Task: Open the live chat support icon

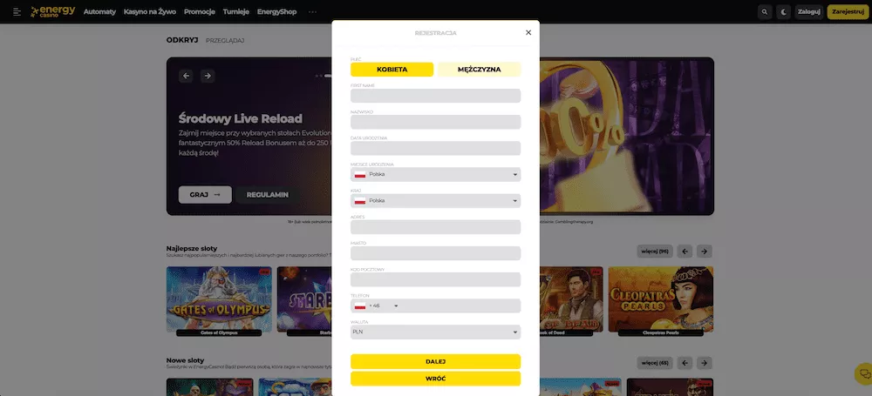Action: [865, 373]
